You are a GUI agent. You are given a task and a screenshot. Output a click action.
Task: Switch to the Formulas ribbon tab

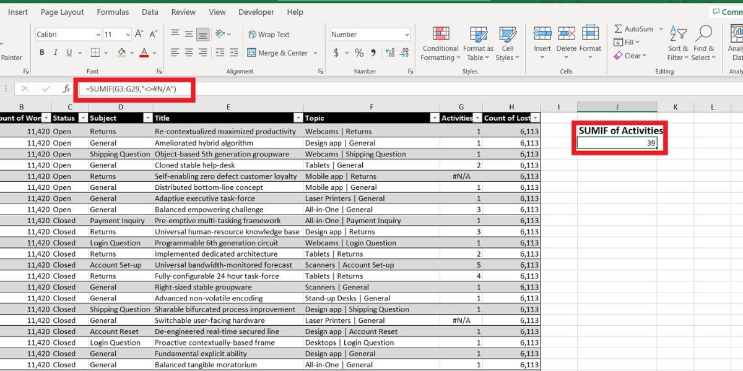click(x=113, y=11)
